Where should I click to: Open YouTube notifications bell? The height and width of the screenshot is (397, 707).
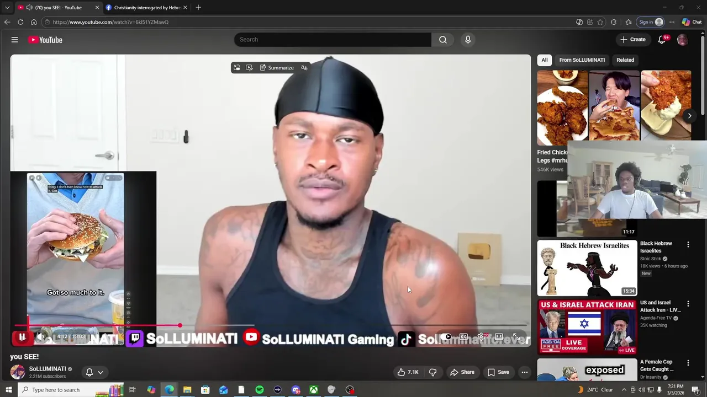coord(662,40)
